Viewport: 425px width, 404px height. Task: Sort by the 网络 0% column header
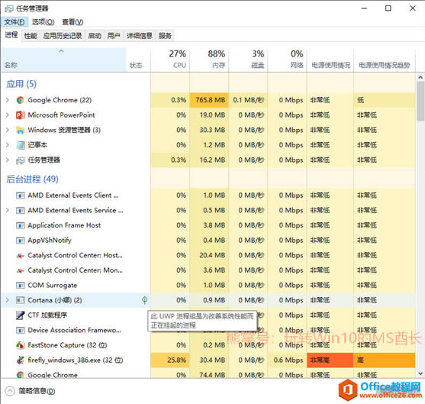click(287, 60)
